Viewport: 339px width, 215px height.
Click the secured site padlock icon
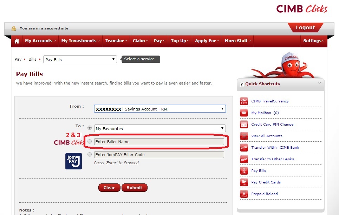(14, 28)
